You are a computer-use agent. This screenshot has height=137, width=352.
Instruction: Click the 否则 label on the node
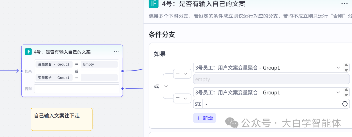[x=28, y=89]
